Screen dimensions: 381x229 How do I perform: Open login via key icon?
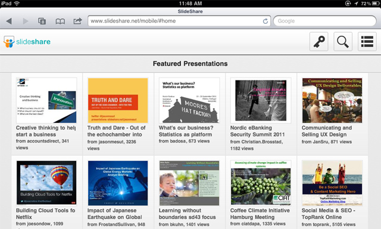(319, 42)
